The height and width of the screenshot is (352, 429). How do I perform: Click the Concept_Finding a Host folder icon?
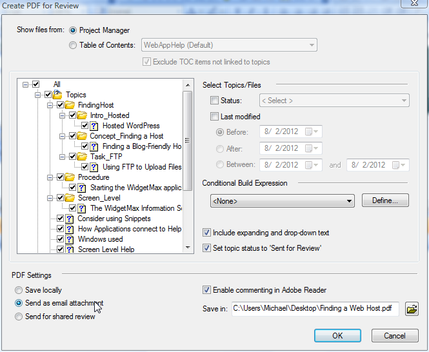(82, 136)
